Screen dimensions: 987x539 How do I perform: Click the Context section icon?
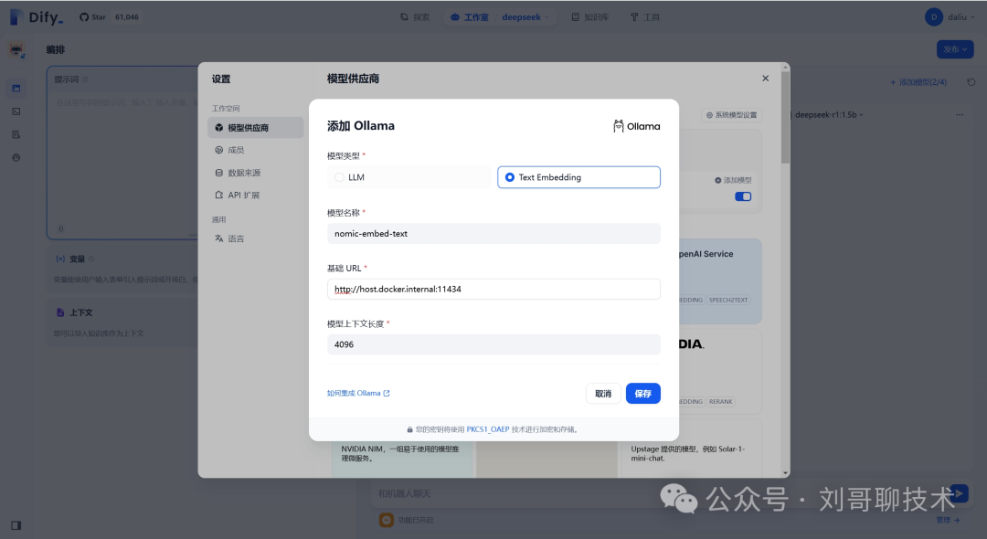click(x=60, y=312)
